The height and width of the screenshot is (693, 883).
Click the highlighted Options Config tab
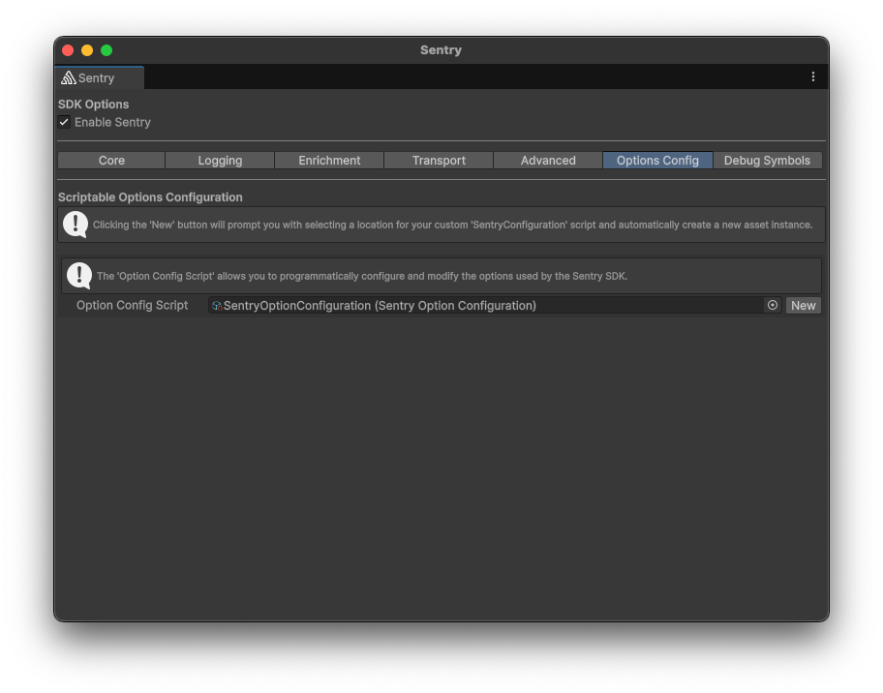(x=657, y=160)
